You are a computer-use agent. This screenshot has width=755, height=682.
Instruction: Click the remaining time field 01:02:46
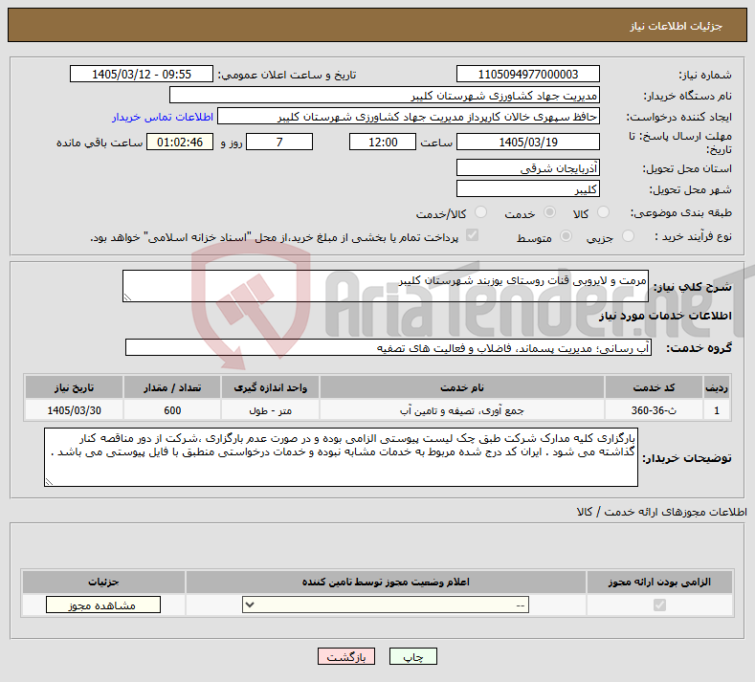(180, 142)
